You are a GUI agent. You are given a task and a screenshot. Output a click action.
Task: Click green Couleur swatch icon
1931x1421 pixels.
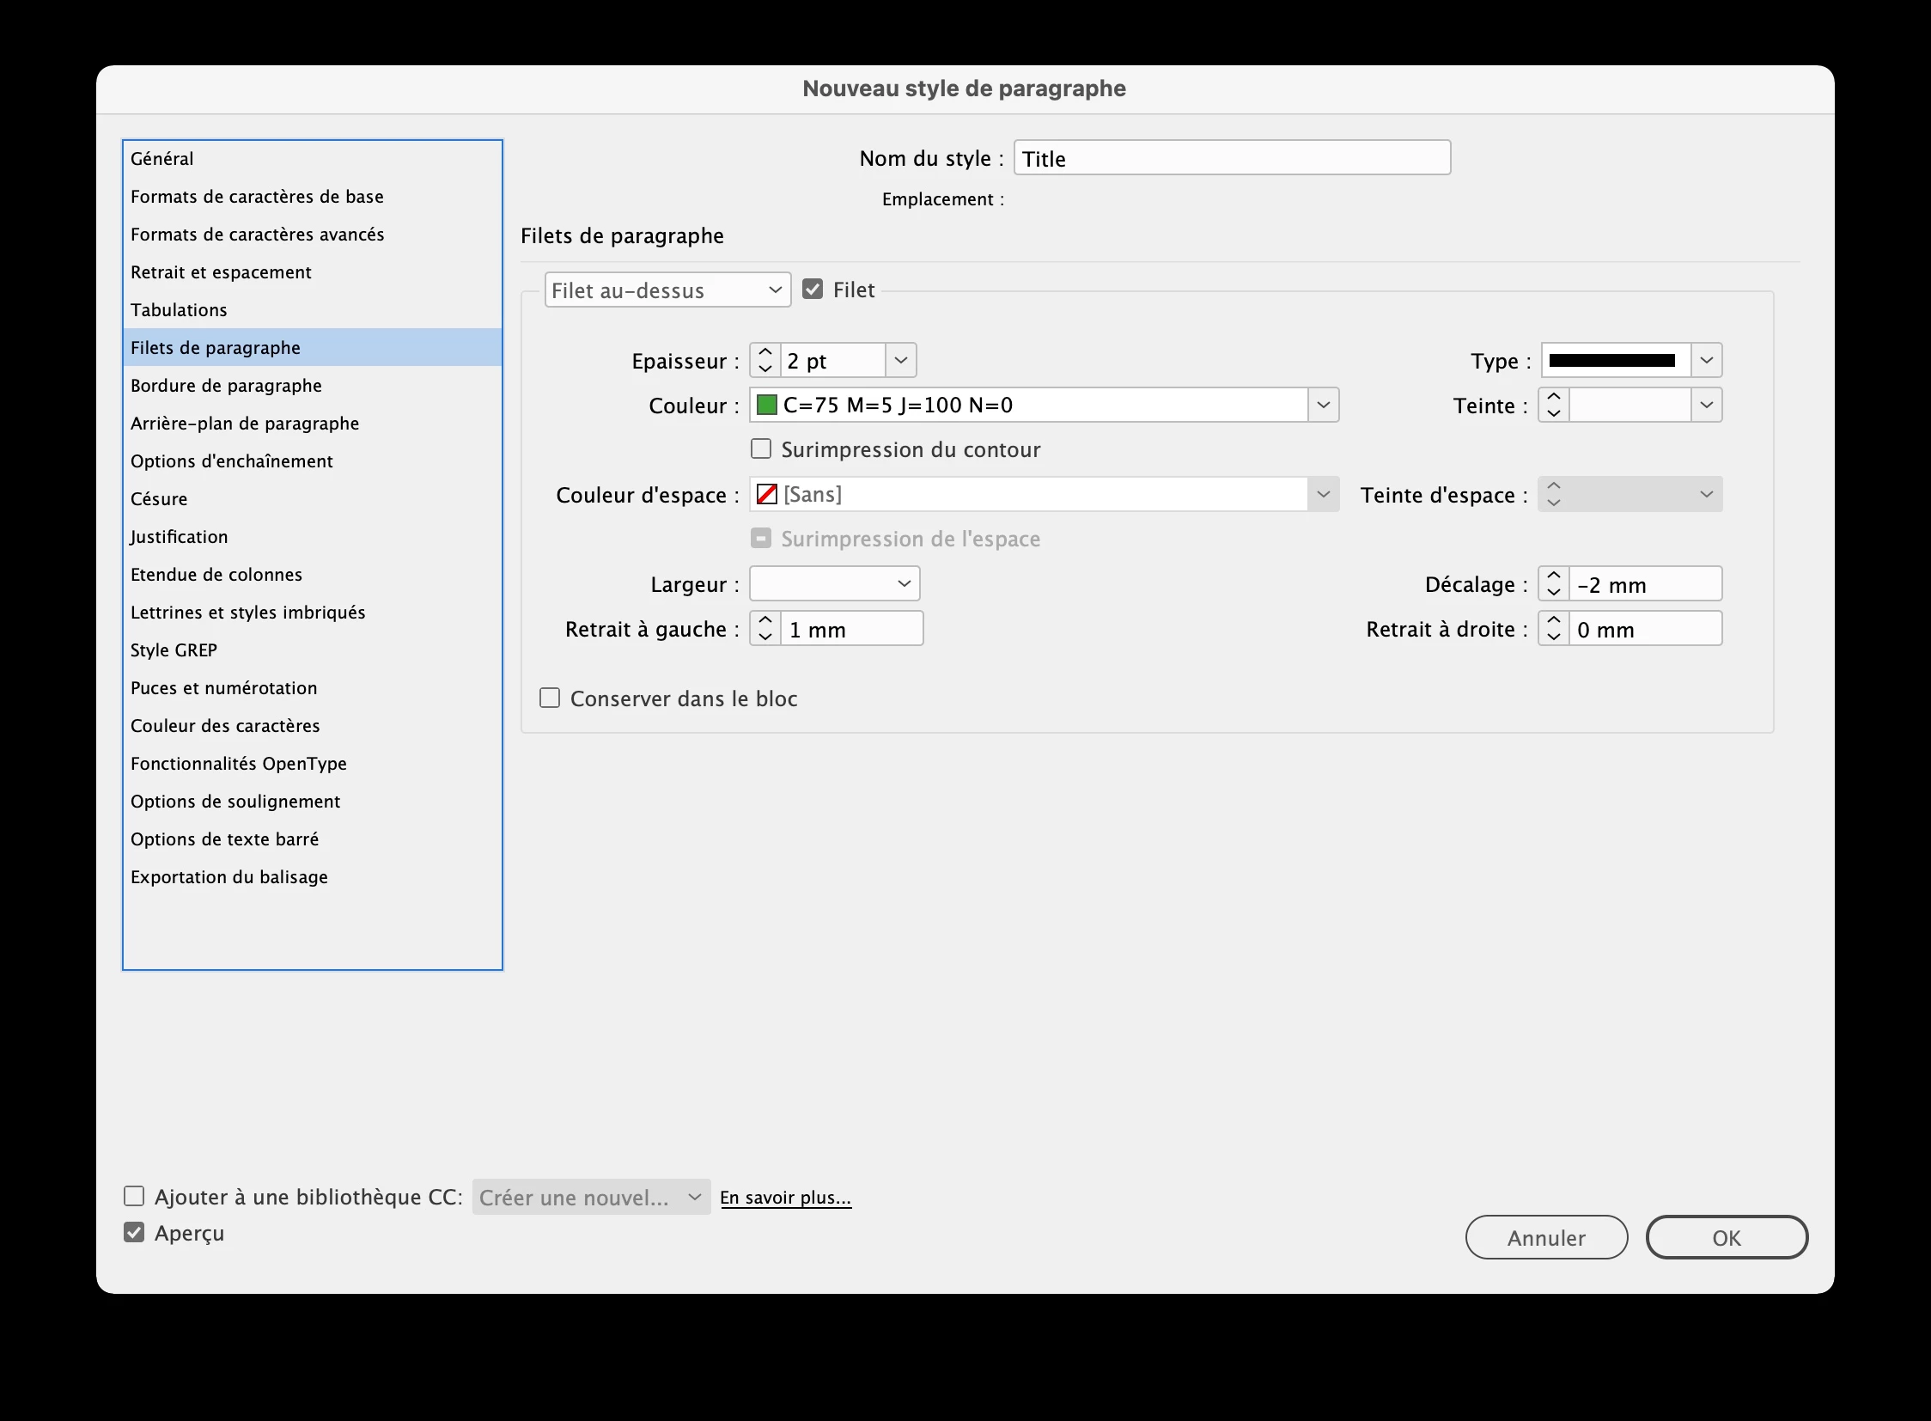click(766, 406)
